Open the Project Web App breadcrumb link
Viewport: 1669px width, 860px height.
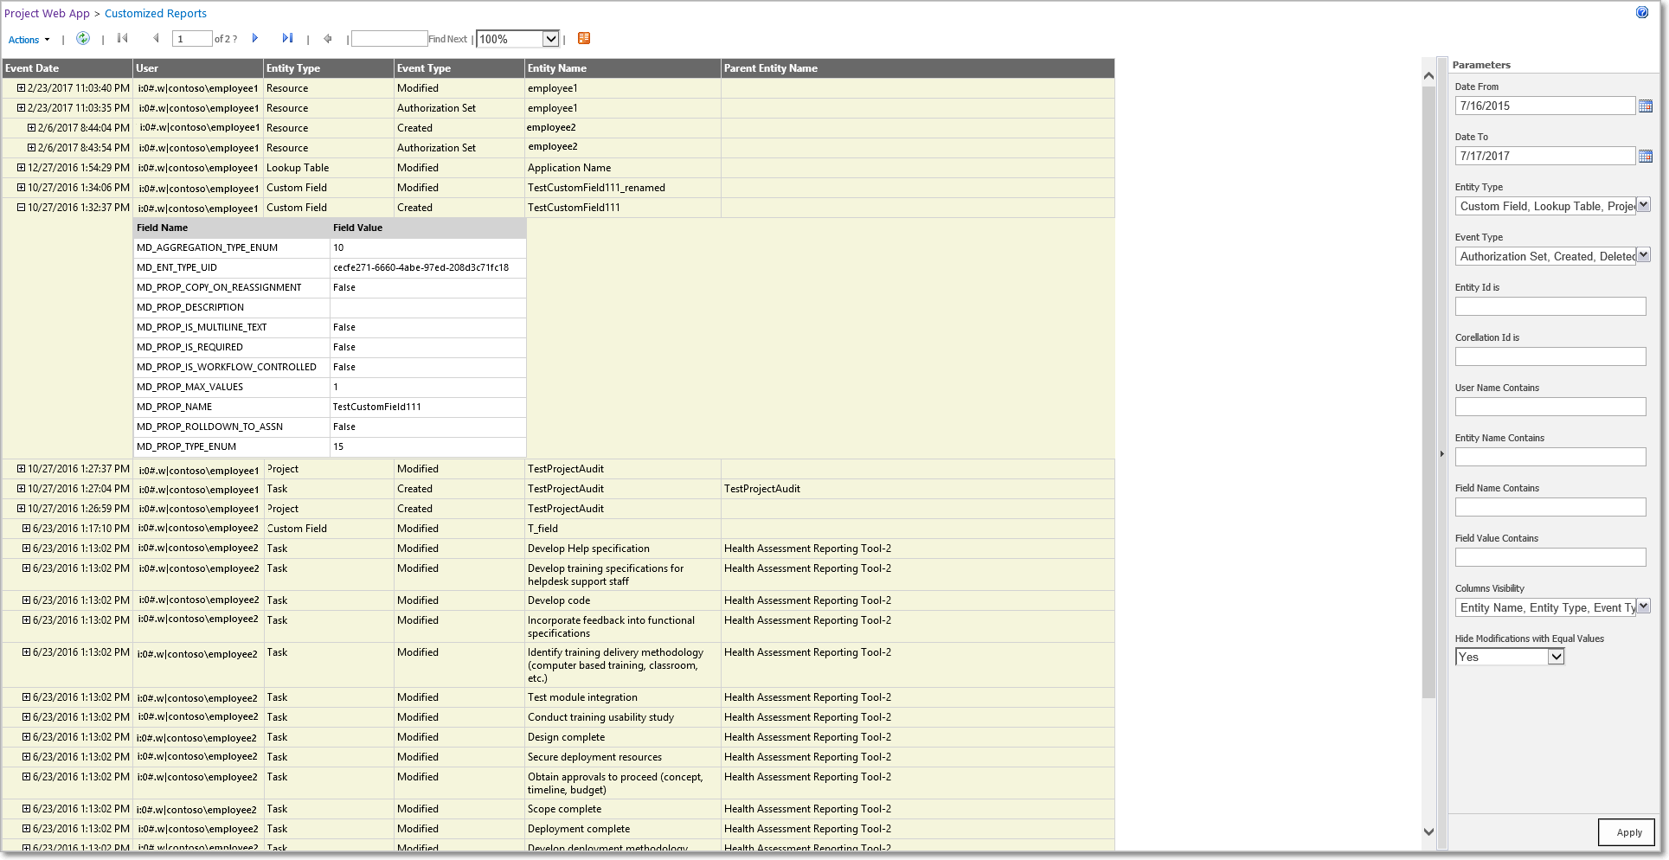47,14
